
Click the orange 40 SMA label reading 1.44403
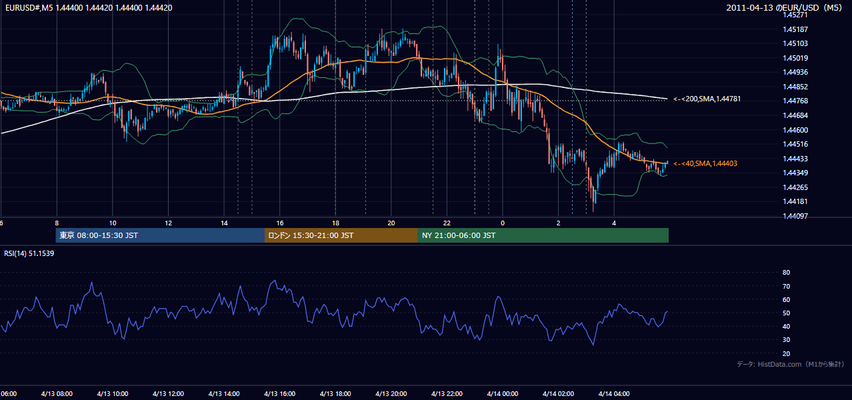(705, 163)
